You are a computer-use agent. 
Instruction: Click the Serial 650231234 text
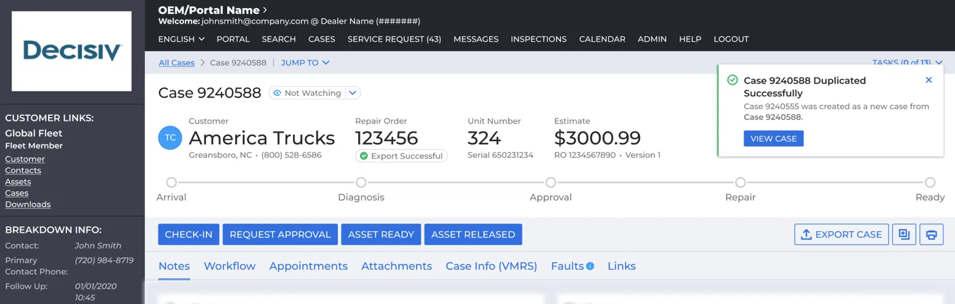[x=501, y=155]
